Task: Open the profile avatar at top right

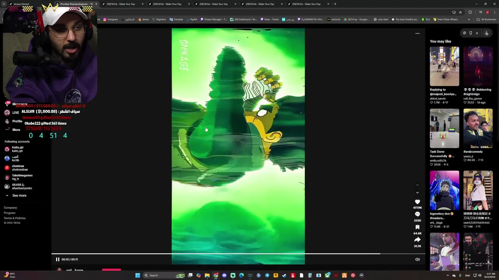Action: point(486,33)
